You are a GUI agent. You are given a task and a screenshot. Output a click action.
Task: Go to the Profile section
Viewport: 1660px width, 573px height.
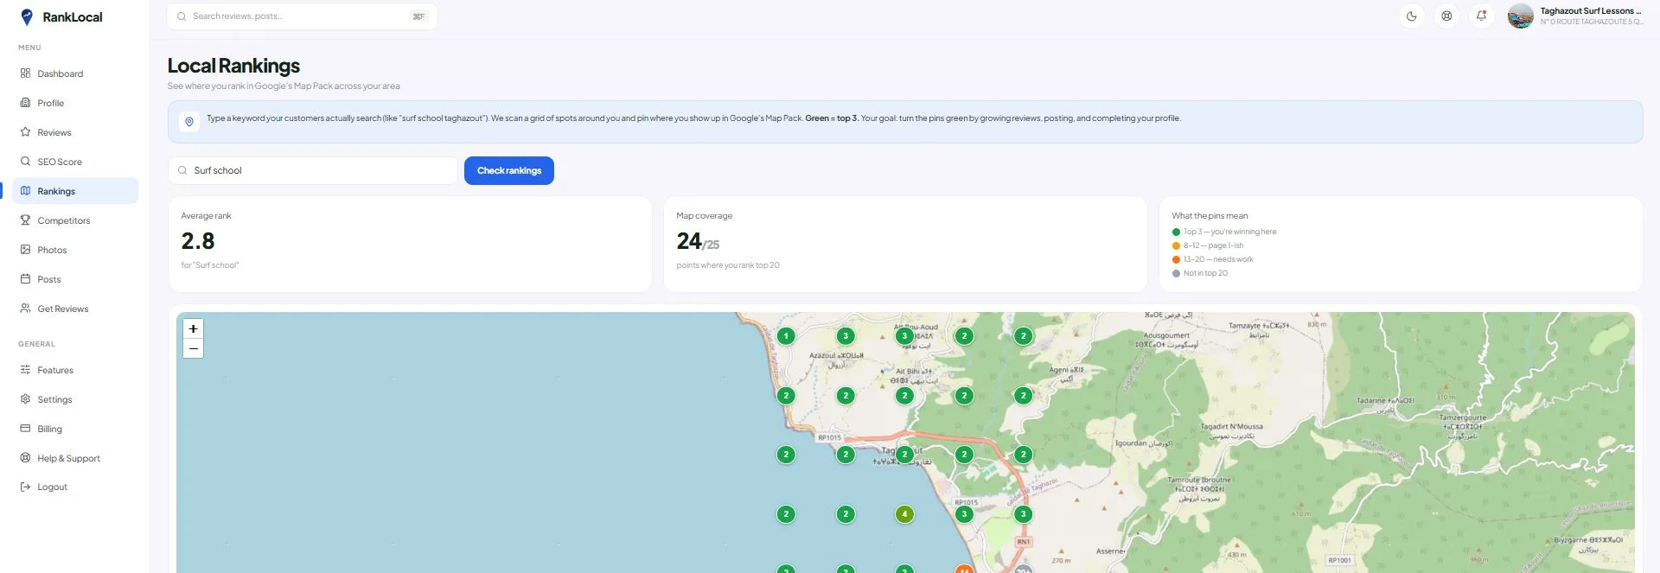click(75, 103)
